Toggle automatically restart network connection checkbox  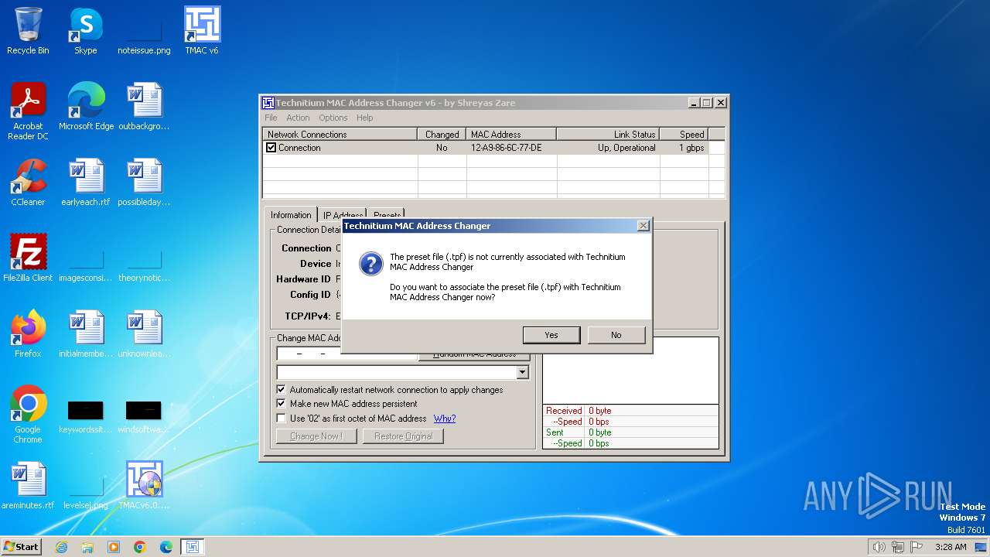pos(282,390)
